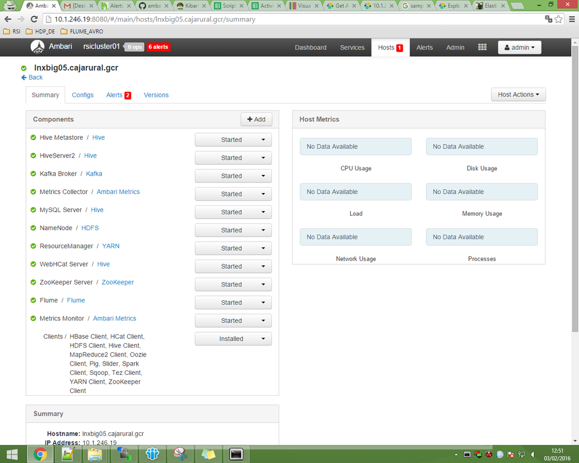Open ResourceManager Started dropdown
Screen dimensions: 579x463
234,248
